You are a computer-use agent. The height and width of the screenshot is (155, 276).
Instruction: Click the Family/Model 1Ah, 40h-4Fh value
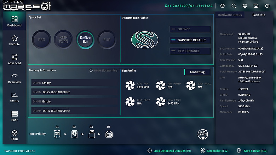[x=246, y=101]
